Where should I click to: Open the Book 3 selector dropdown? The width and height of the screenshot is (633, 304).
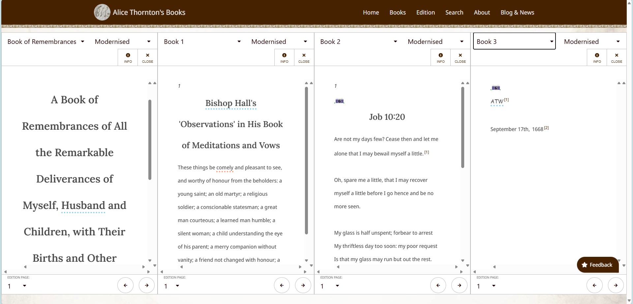[514, 42]
